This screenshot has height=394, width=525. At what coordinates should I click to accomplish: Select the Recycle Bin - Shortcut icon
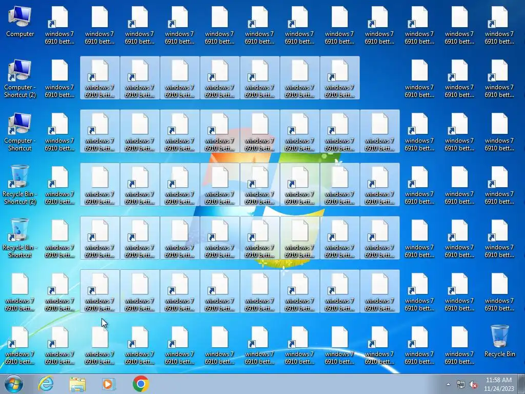[x=20, y=238]
